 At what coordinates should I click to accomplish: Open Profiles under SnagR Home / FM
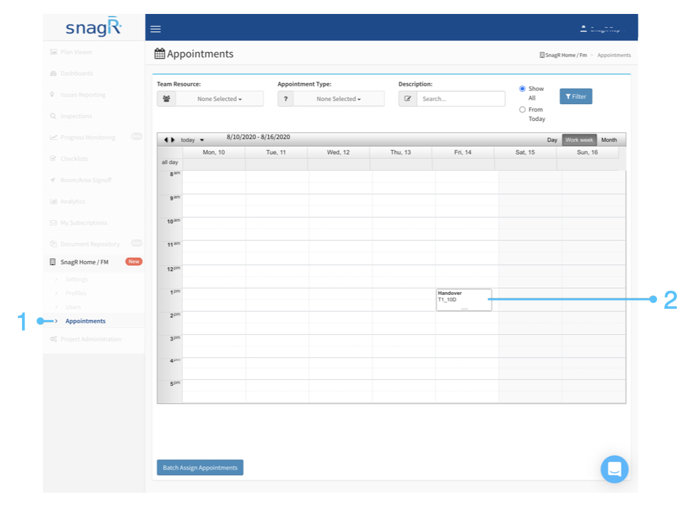[76, 293]
